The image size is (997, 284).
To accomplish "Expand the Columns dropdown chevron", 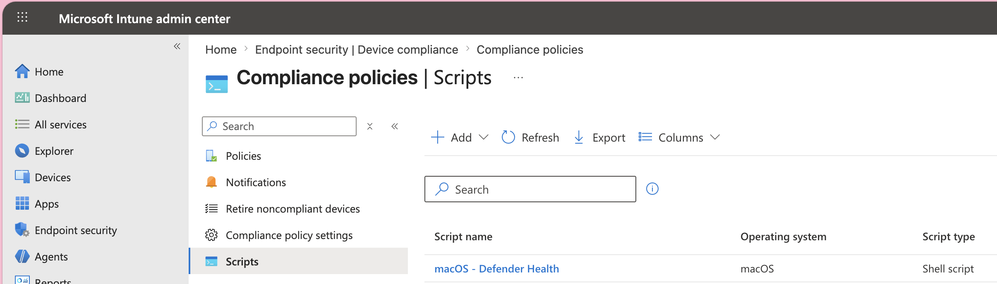I will pyautogui.click(x=715, y=137).
